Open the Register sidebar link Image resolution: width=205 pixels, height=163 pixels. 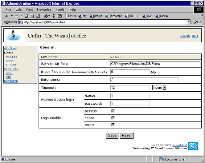(x=11, y=81)
